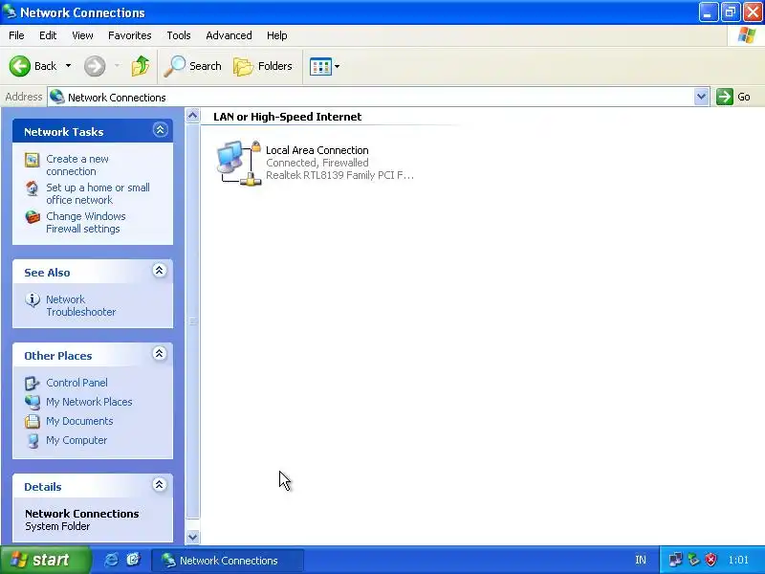Click Create a new connection link
This screenshot has width=765, height=574.
coord(77,165)
